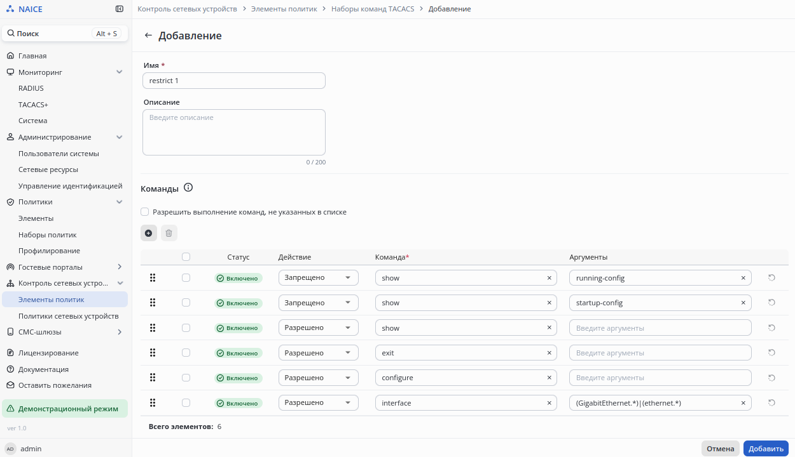This screenshot has height=457, width=795.
Task: Click the Описание text area
Action: coord(234,132)
